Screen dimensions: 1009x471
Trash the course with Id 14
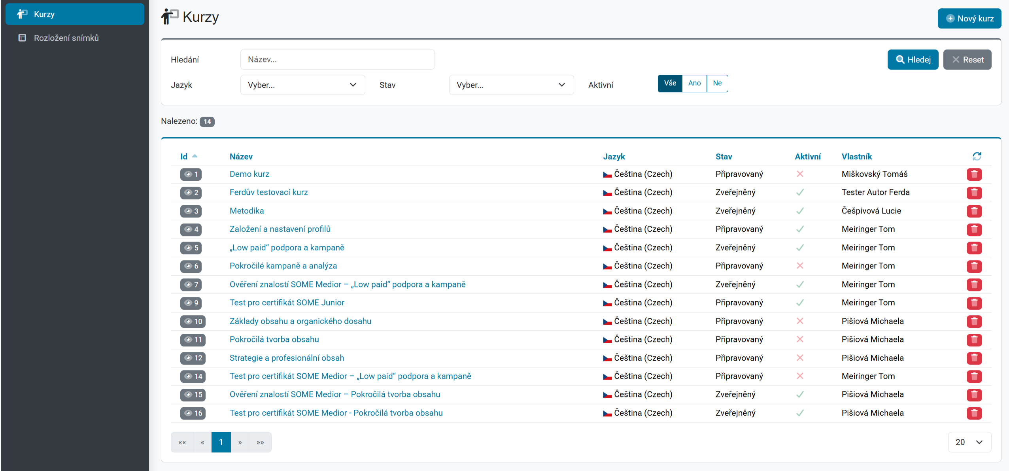[974, 376]
